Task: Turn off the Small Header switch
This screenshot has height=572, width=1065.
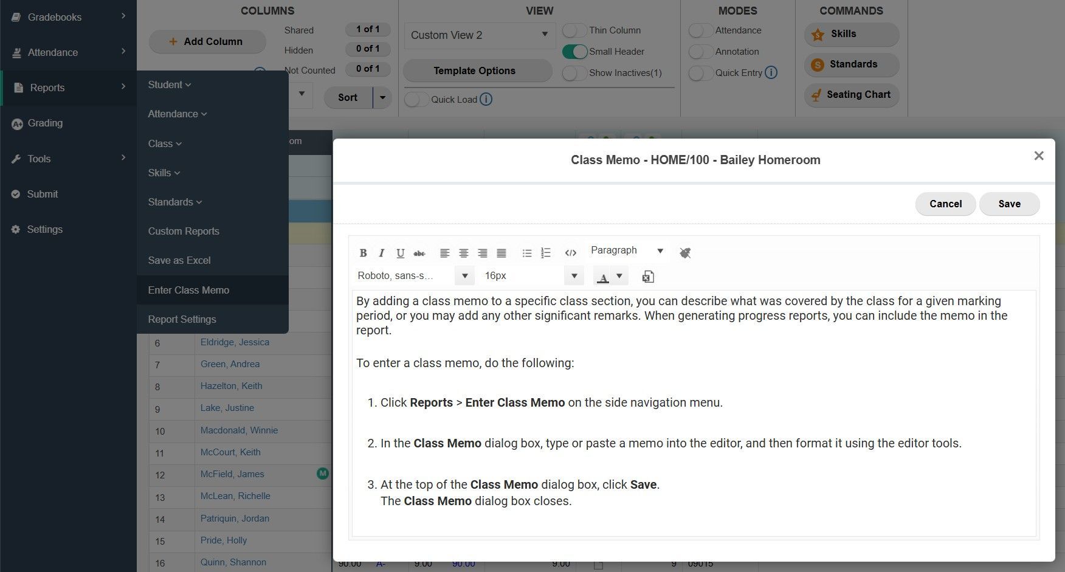Action: (x=574, y=52)
